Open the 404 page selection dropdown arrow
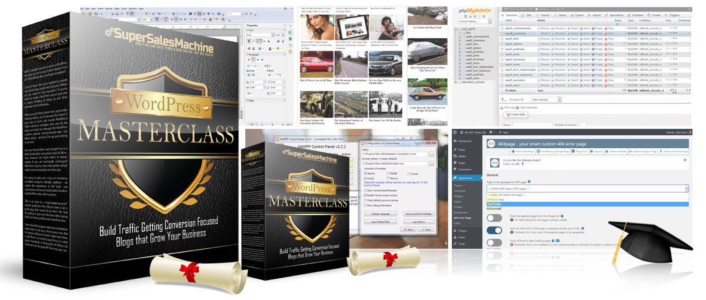706x300 pixels. pyautogui.click(x=687, y=189)
